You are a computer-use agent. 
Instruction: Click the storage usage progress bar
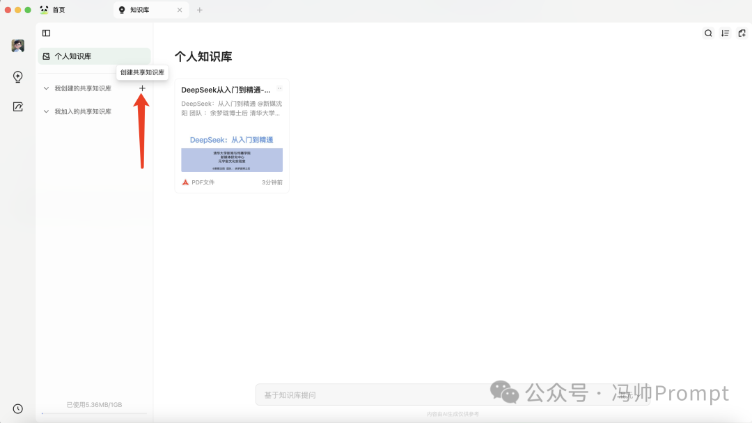pyautogui.click(x=94, y=413)
